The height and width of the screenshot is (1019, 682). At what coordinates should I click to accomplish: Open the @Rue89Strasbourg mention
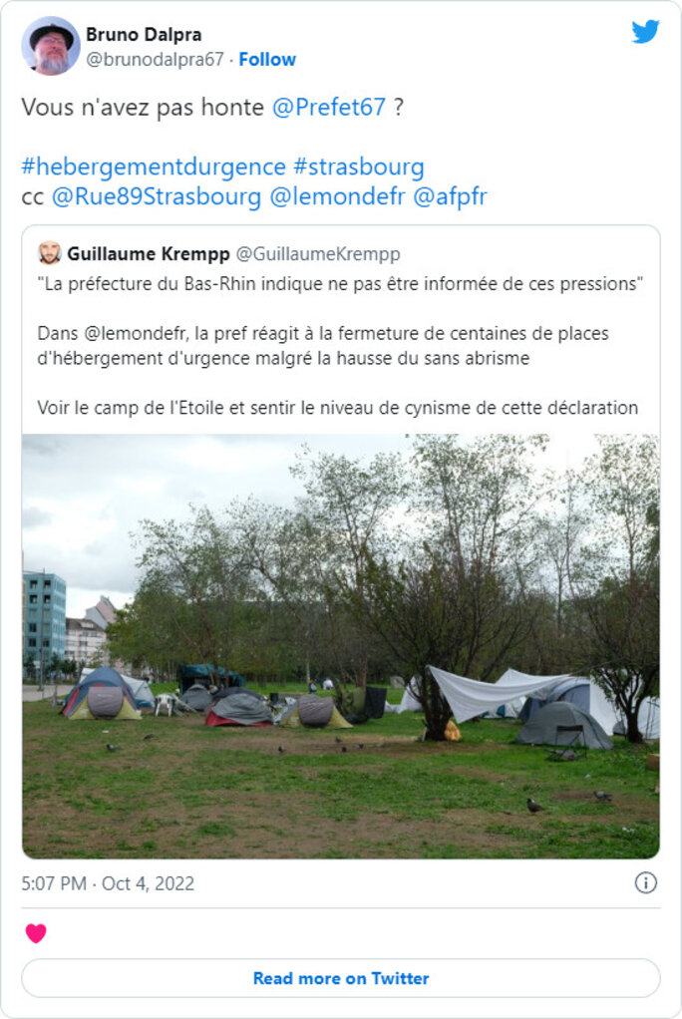[156, 196]
